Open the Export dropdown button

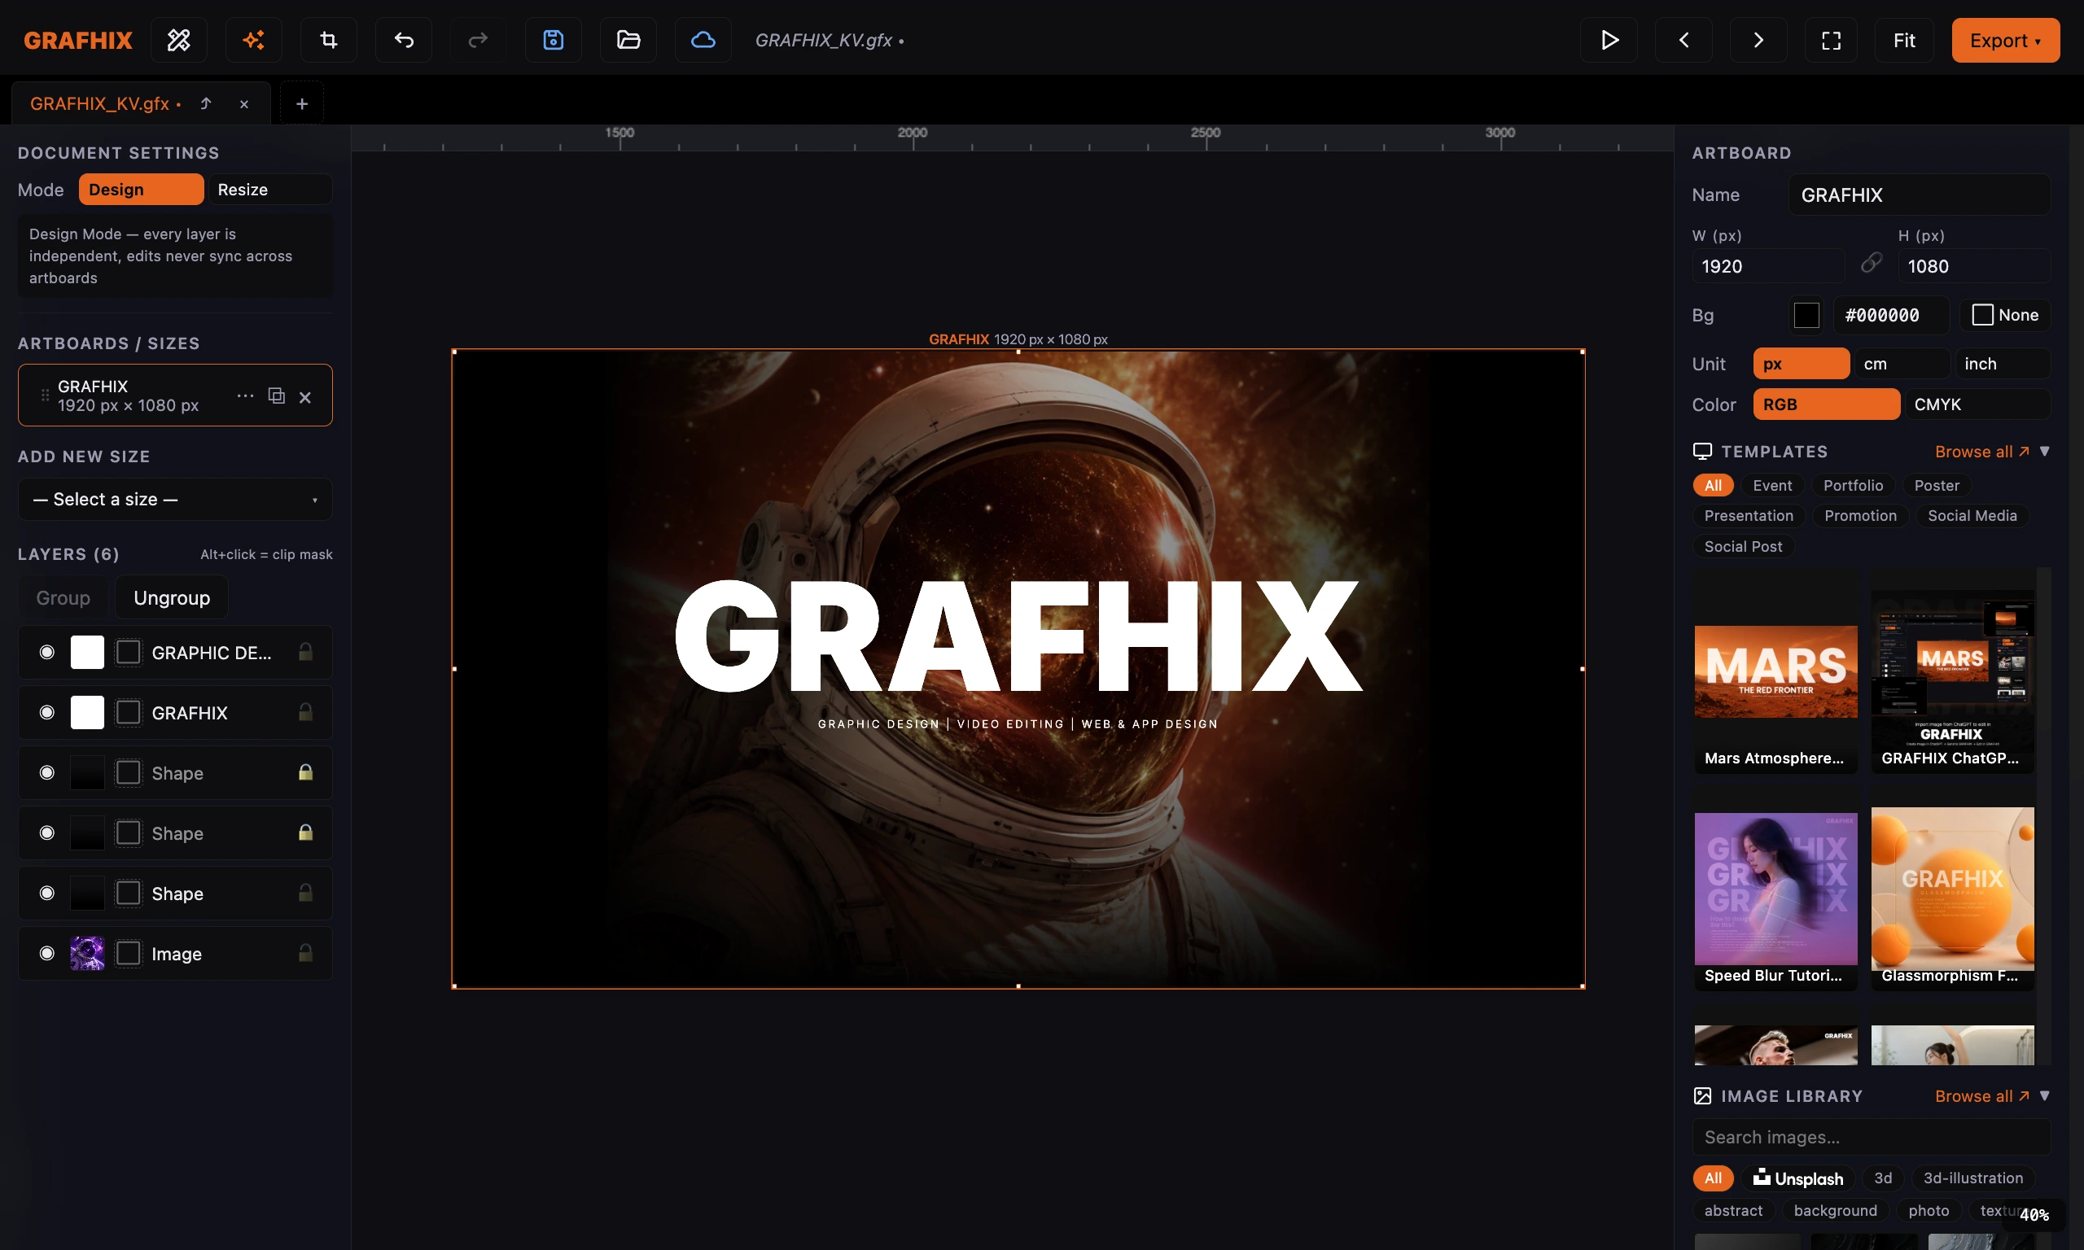point(2006,40)
